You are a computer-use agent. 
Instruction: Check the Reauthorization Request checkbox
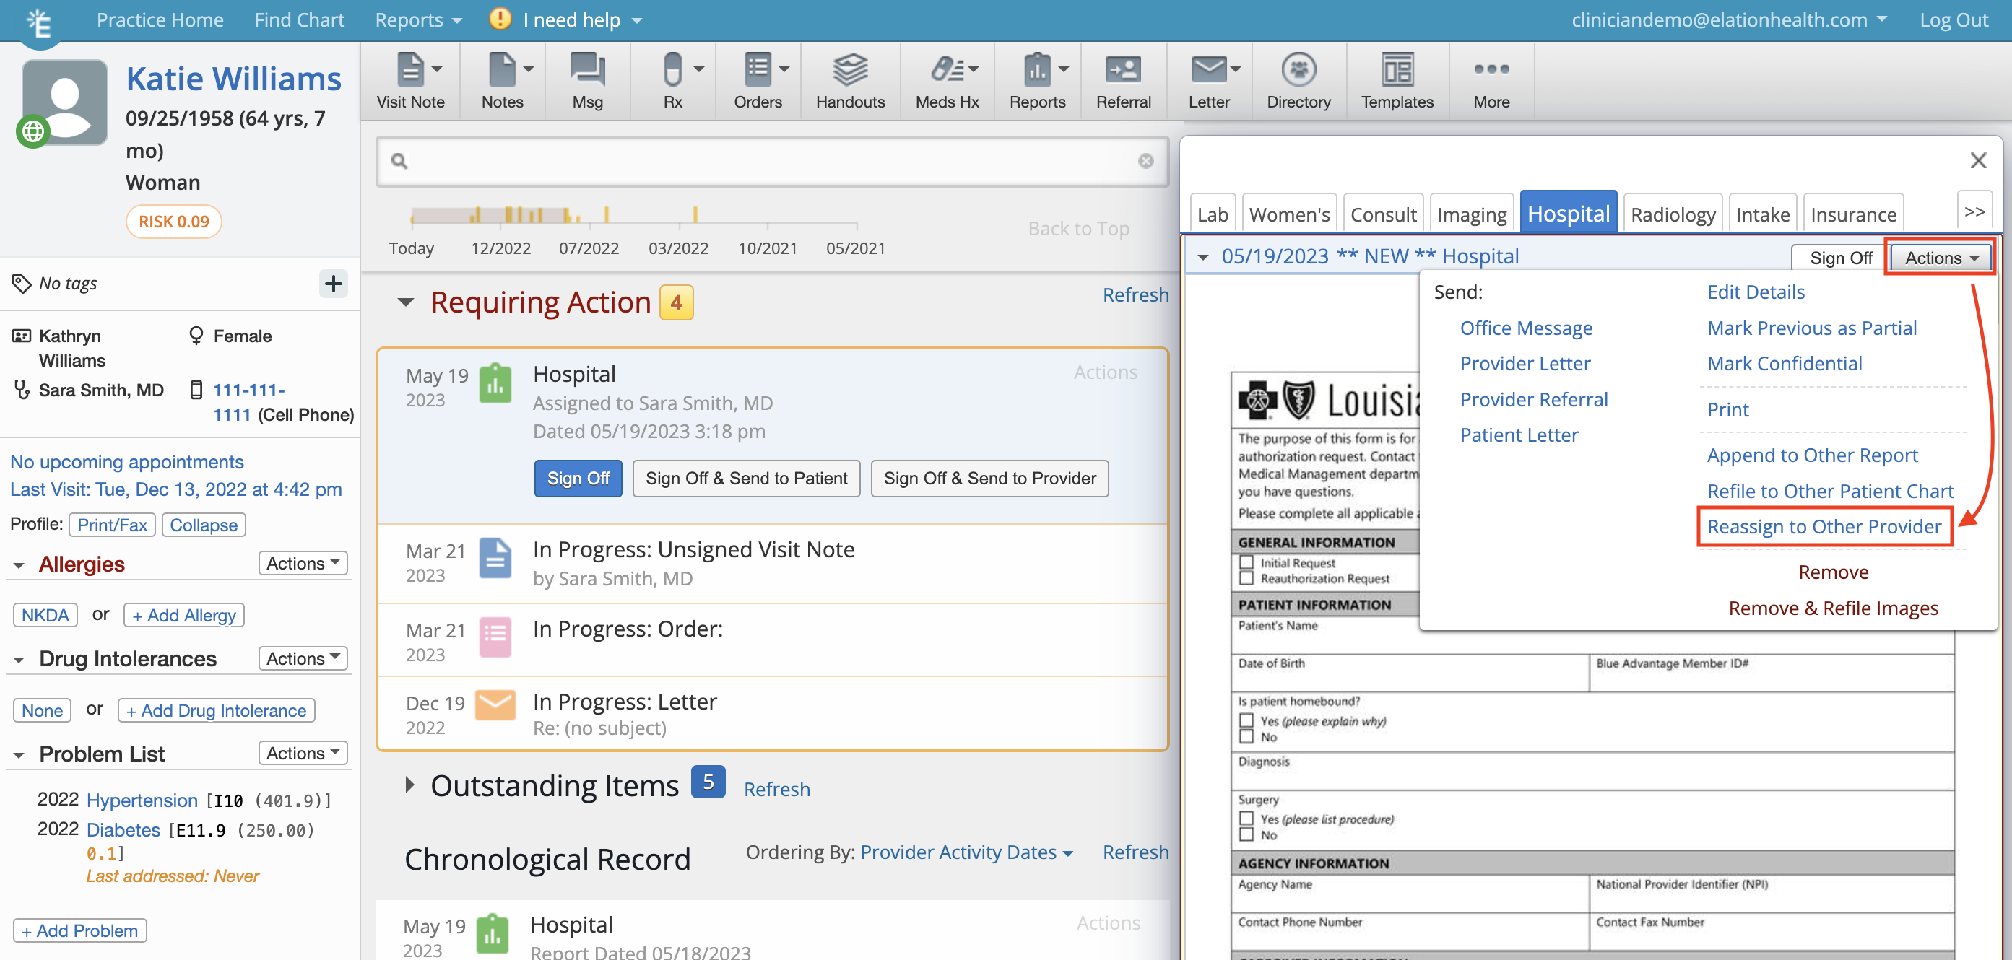1246,578
